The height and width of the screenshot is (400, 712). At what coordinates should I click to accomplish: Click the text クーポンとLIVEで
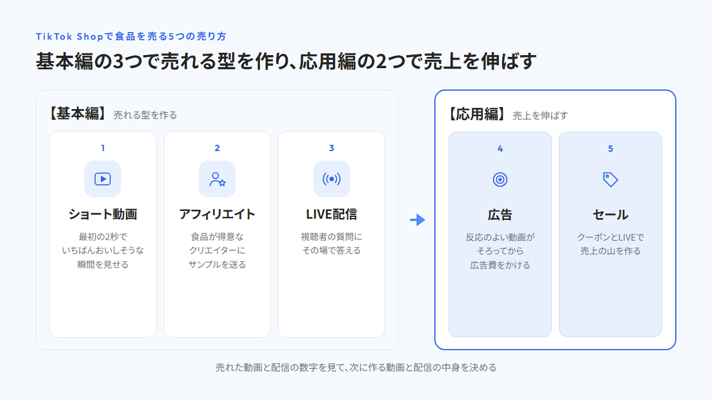coord(611,237)
